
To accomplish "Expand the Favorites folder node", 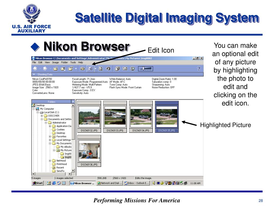I will pyautogui.click(x=50, y=137).
